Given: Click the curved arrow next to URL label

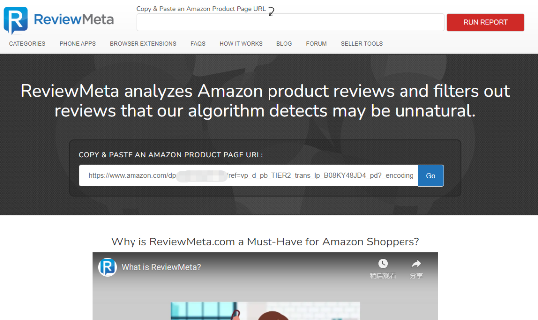Looking at the screenshot, I should pos(271,11).
